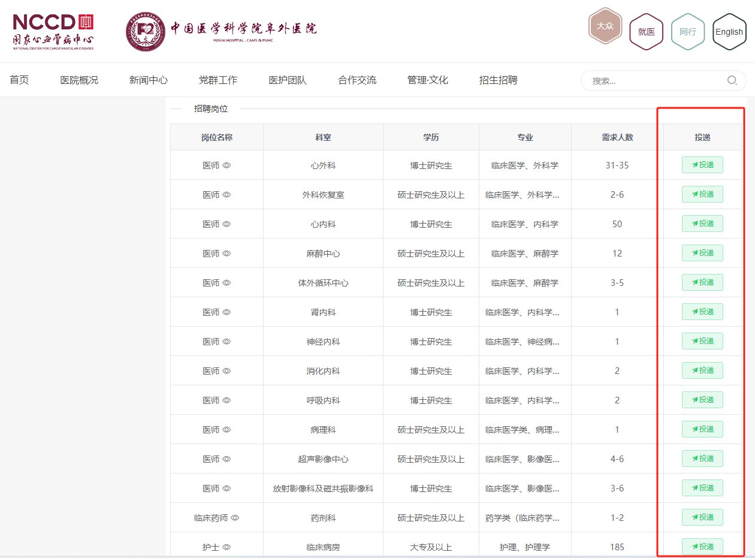
Task: View details eye icon for 呼吸内科 医师
Action: coord(226,400)
